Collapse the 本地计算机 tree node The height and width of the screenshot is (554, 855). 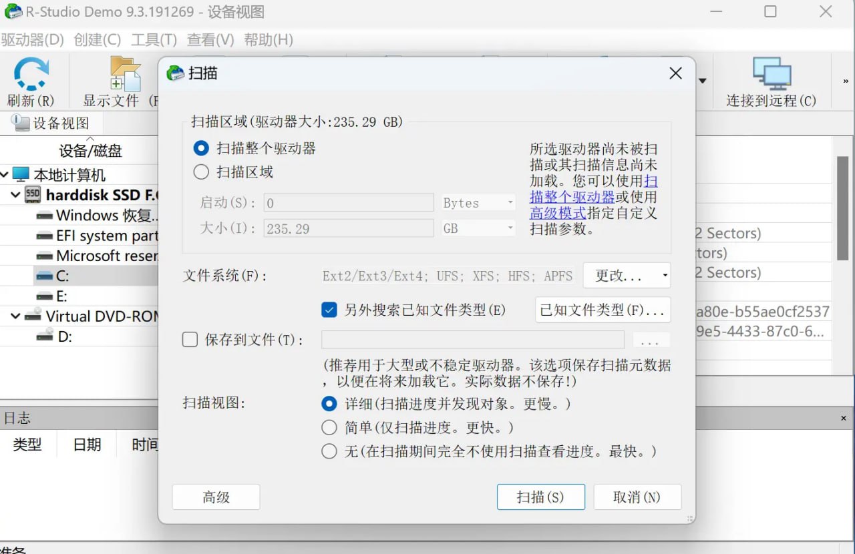pyautogui.click(x=5, y=175)
